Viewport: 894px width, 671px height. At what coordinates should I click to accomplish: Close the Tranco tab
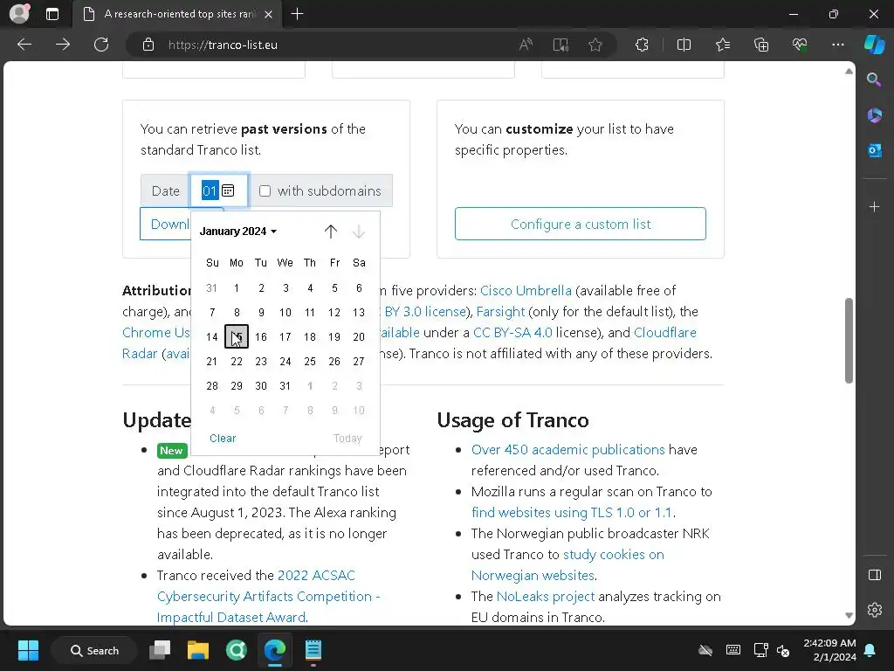tap(269, 14)
